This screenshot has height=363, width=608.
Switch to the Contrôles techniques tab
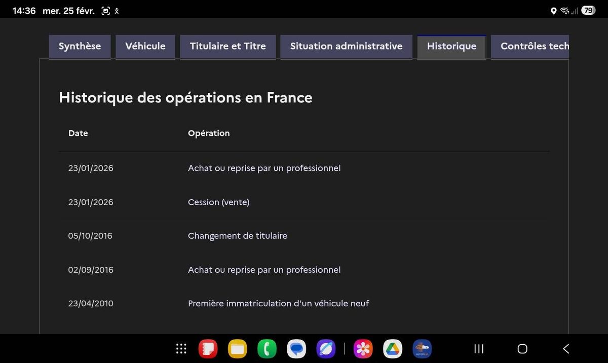[530, 47]
